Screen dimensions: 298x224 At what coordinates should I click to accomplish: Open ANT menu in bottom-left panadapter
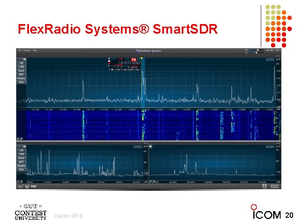coord(21,162)
